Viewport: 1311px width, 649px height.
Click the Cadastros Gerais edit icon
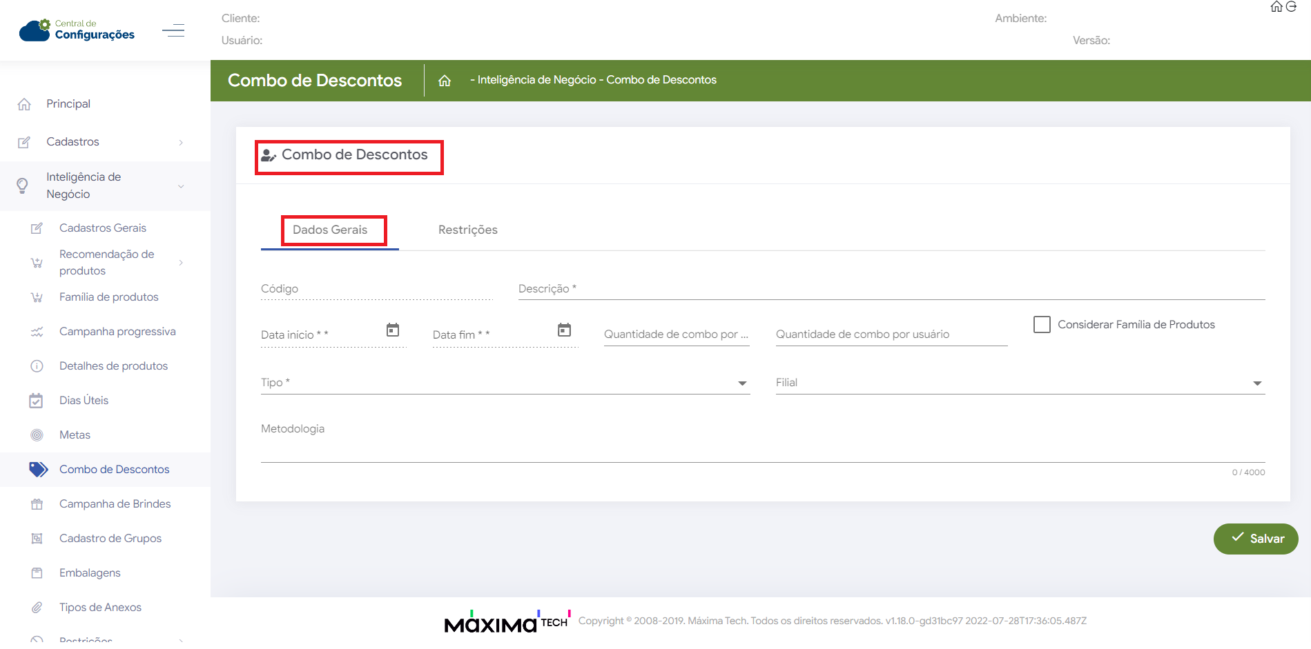point(37,228)
